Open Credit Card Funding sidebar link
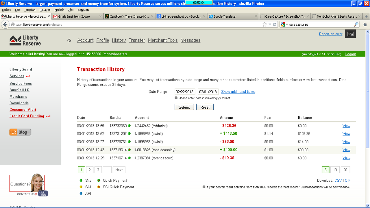Image resolution: width=370 pixels, height=208 pixels. pos(27,116)
